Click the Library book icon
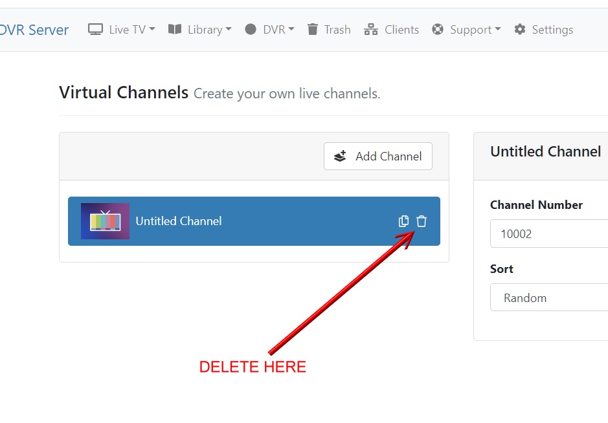This screenshot has height=423, width=608. tap(175, 29)
